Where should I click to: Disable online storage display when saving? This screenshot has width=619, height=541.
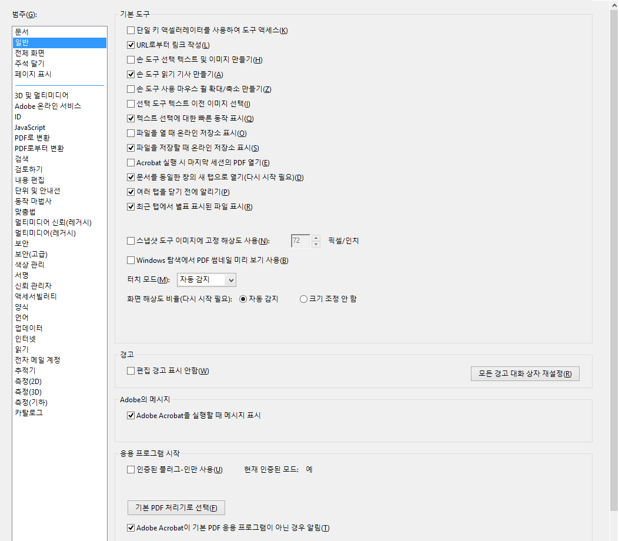tap(131, 148)
